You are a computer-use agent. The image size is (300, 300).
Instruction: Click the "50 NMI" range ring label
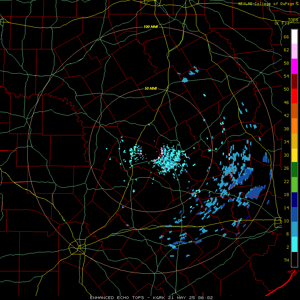point(151,88)
